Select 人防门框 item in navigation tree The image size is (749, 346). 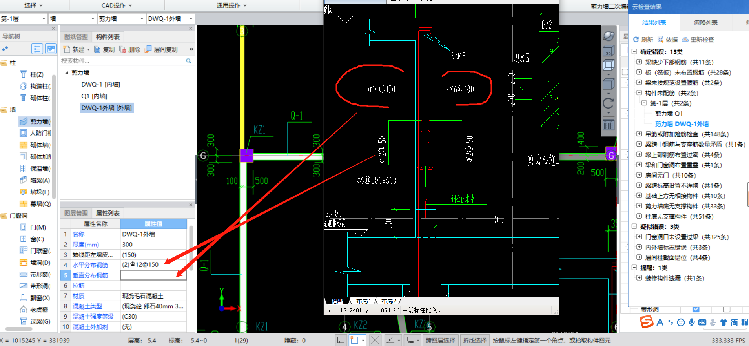pyautogui.click(x=35, y=133)
